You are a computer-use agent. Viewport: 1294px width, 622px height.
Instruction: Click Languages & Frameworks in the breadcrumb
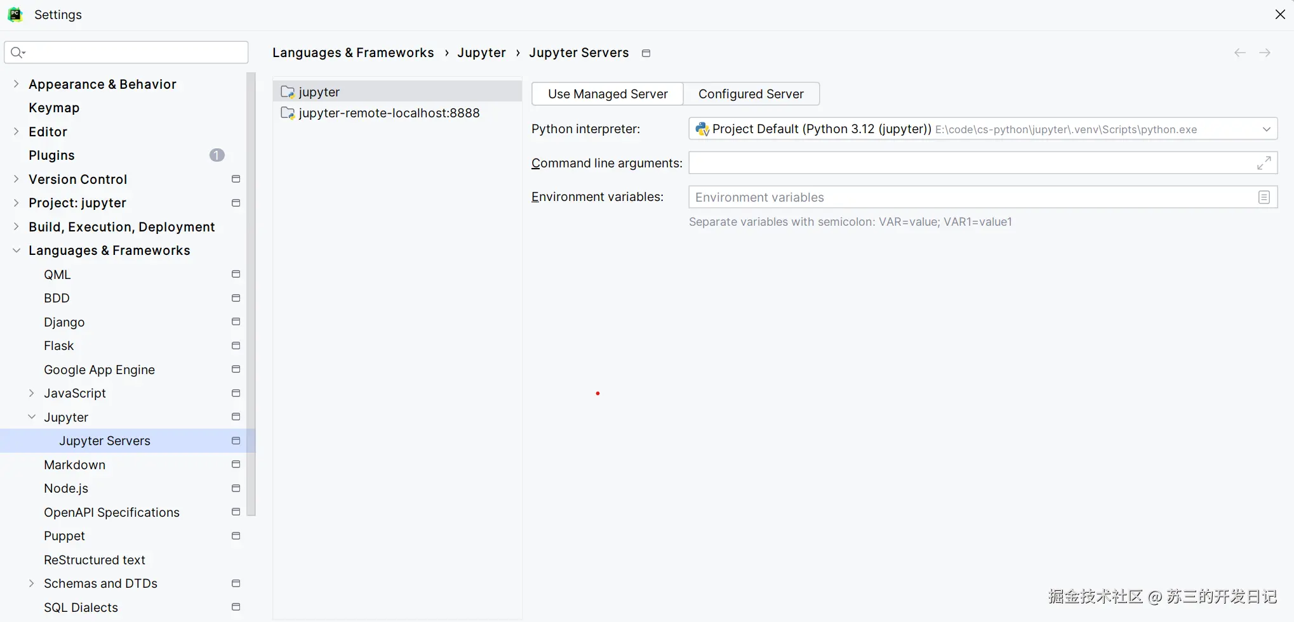(353, 53)
